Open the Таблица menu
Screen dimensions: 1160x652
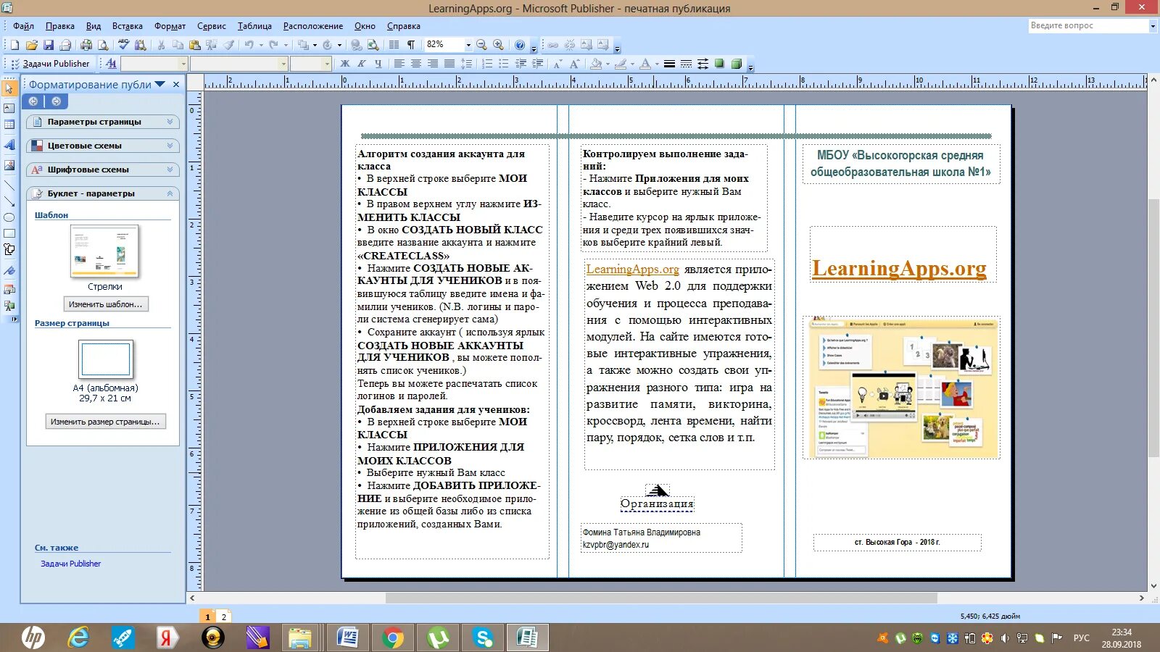coord(254,26)
